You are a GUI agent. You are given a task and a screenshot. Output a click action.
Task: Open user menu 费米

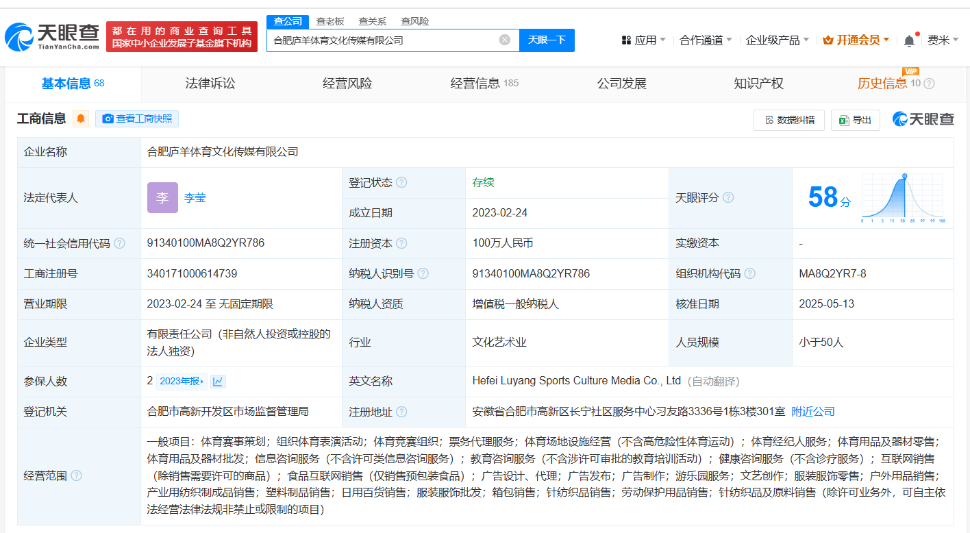coord(943,40)
